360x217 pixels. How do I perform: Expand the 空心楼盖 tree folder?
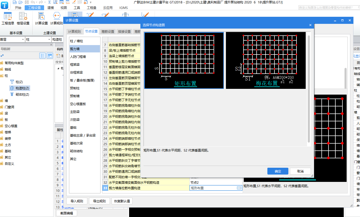2,126
